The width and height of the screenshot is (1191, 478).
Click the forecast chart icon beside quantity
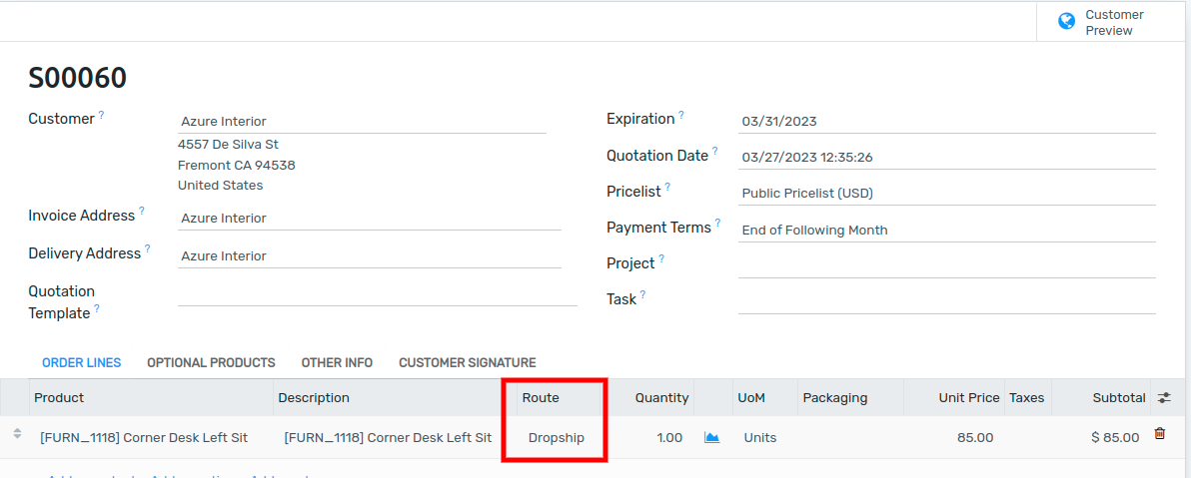coord(711,437)
